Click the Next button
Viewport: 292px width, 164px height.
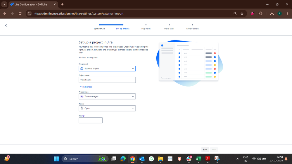click(214, 149)
